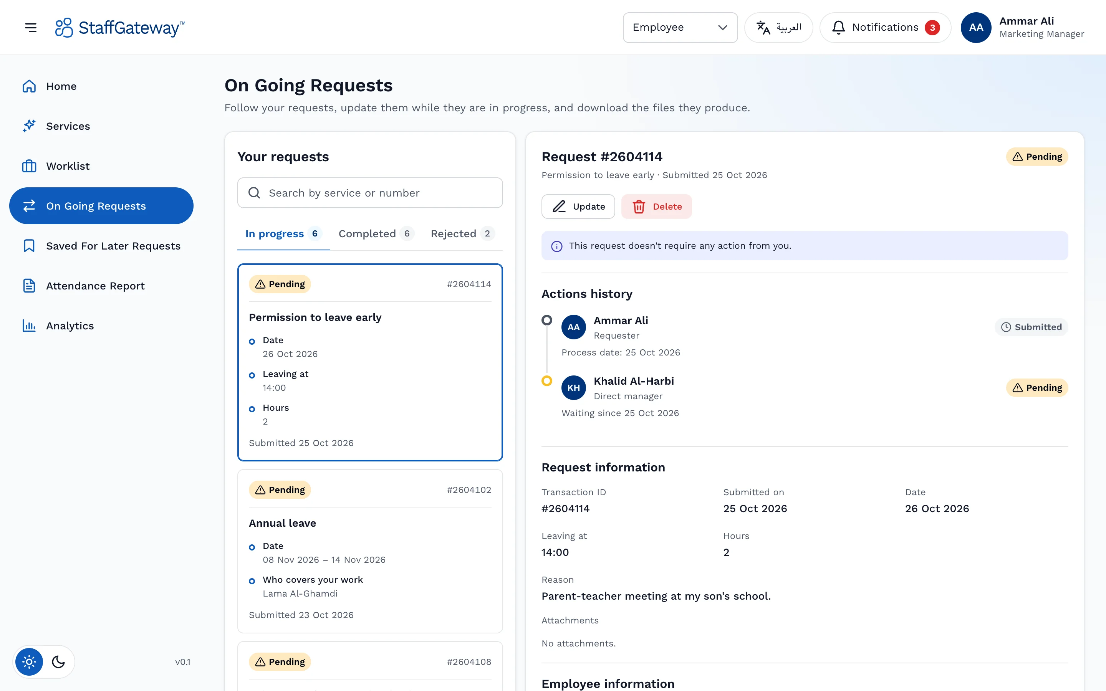The width and height of the screenshot is (1106, 691).
Task: Click the Home house icon
Action: tap(29, 86)
